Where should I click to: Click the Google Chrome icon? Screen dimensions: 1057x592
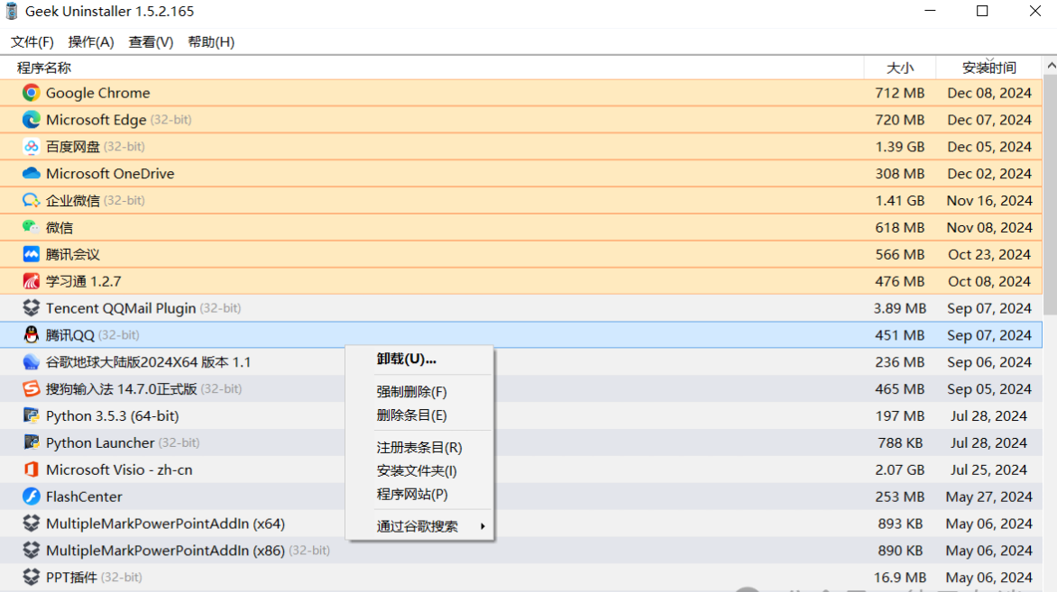tap(31, 92)
